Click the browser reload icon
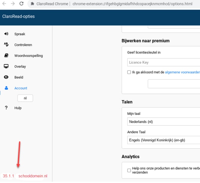 coord(21,4)
